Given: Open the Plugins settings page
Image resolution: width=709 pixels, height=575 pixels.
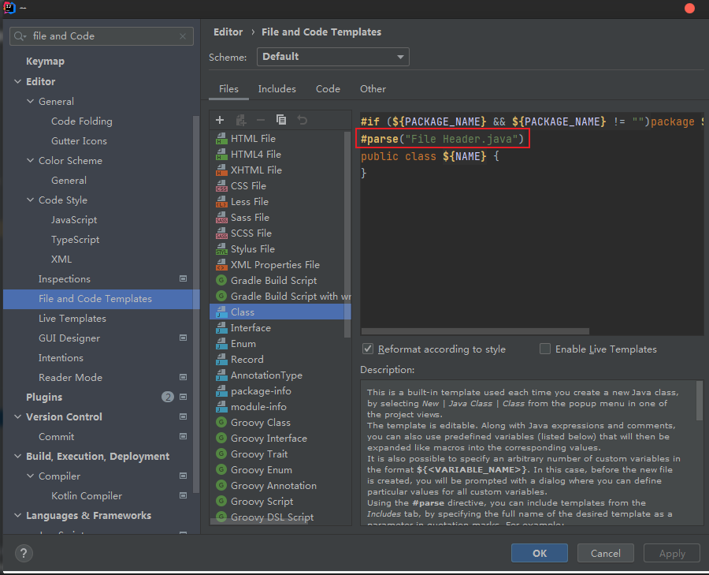Looking at the screenshot, I should (x=102, y=397).
